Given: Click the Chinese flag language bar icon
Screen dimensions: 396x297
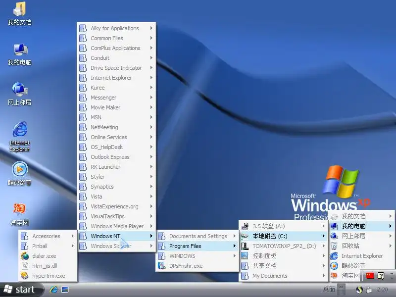Looking at the screenshot, I should pyautogui.click(x=370, y=276).
